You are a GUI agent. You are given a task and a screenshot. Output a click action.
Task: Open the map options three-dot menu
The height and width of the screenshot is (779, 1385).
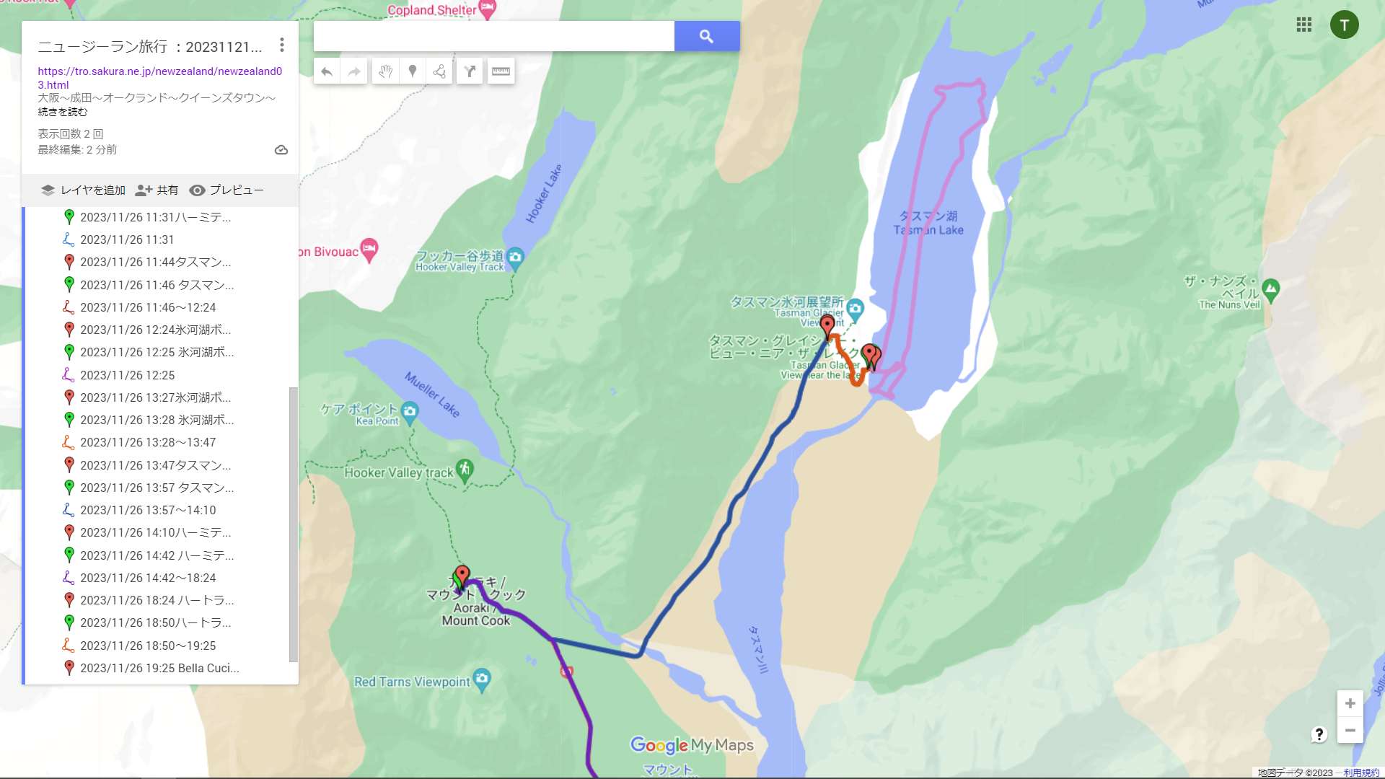tap(282, 45)
